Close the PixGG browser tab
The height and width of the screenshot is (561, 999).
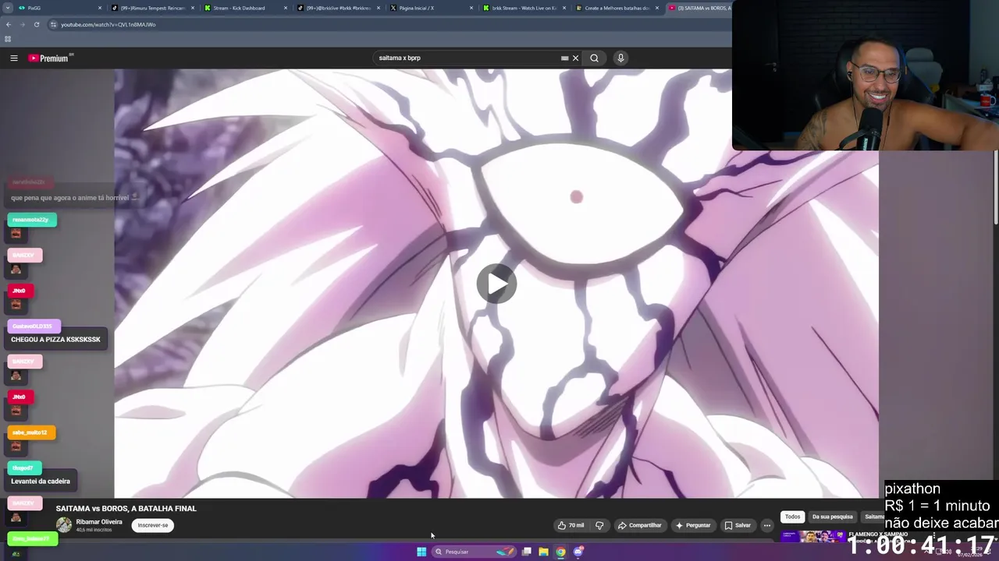pos(100,8)
